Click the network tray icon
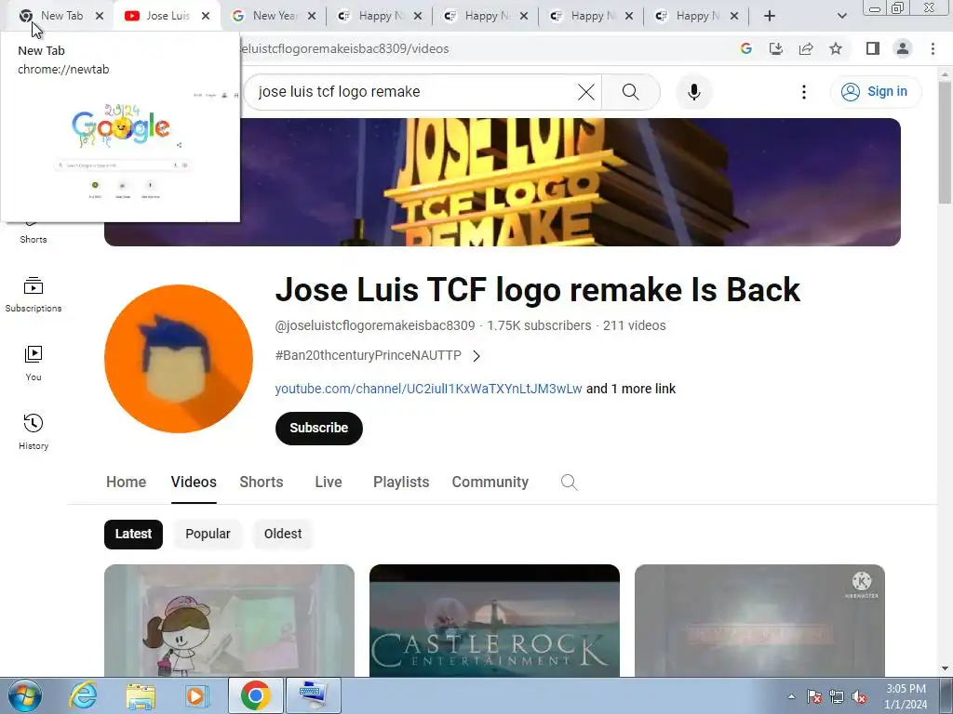Viewport: 953px width, 714px height. 837,697
